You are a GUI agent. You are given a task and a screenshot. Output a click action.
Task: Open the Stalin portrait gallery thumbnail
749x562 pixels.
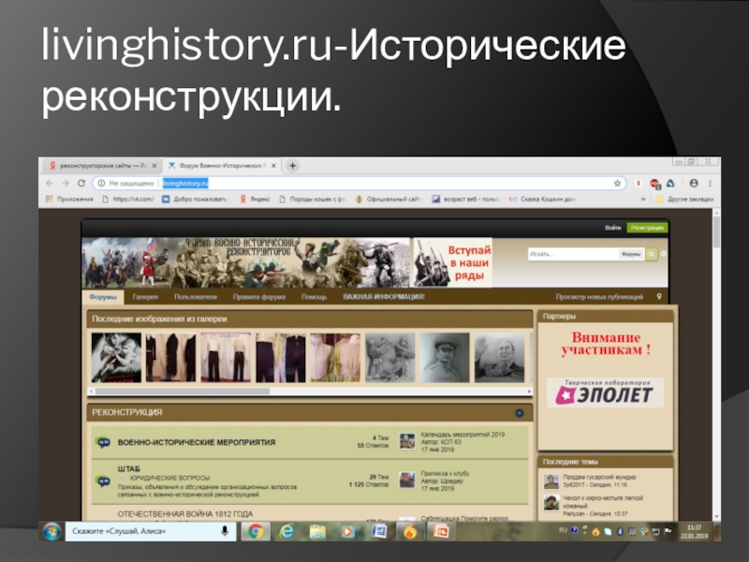(x=445, y=358)
